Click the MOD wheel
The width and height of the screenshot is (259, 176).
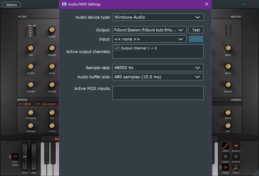click(x=34, y=156)
